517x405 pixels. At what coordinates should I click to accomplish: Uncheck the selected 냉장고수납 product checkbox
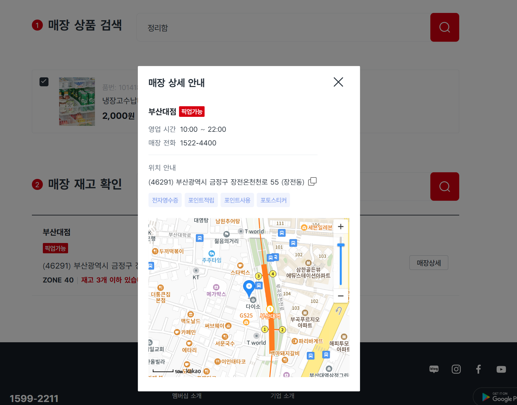44,82
